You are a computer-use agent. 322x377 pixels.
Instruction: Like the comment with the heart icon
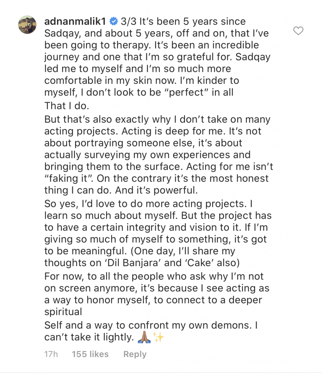298,31
